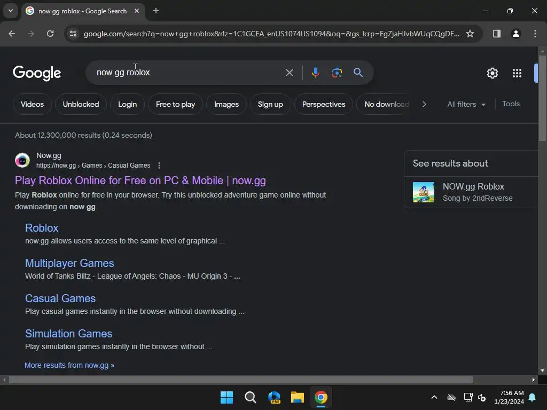Screen dimensions: 547x410
Task: Select the Sign up filter chip
Action: 270,104
